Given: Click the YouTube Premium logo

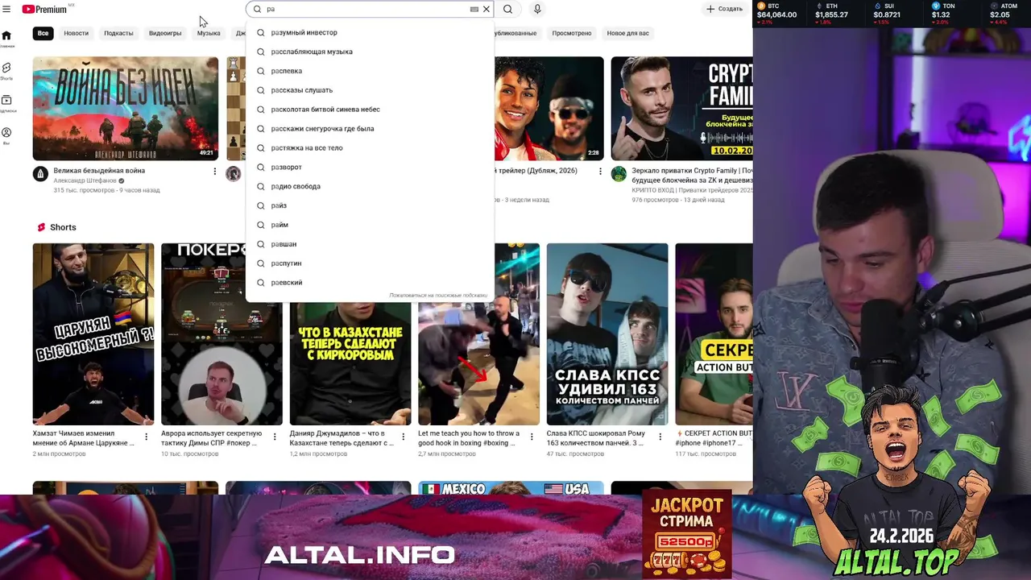Looking at the screenshot, I should tap(44, 9).
